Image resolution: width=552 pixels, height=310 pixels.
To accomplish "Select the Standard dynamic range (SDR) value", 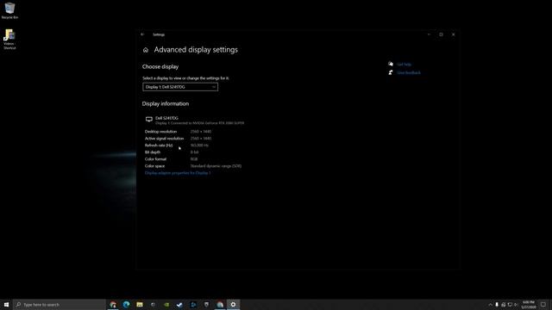I will point(216,166).
